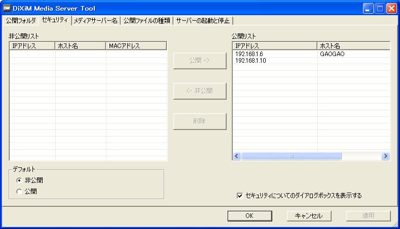Confirm with the OK button
This screenshot has width=400, height=229.
(250, 216)
